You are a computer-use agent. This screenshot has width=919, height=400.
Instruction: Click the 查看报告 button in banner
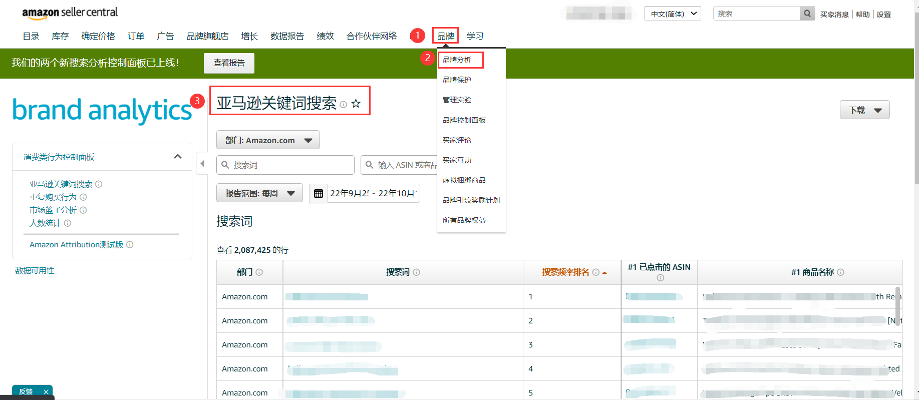click(229, 63)
